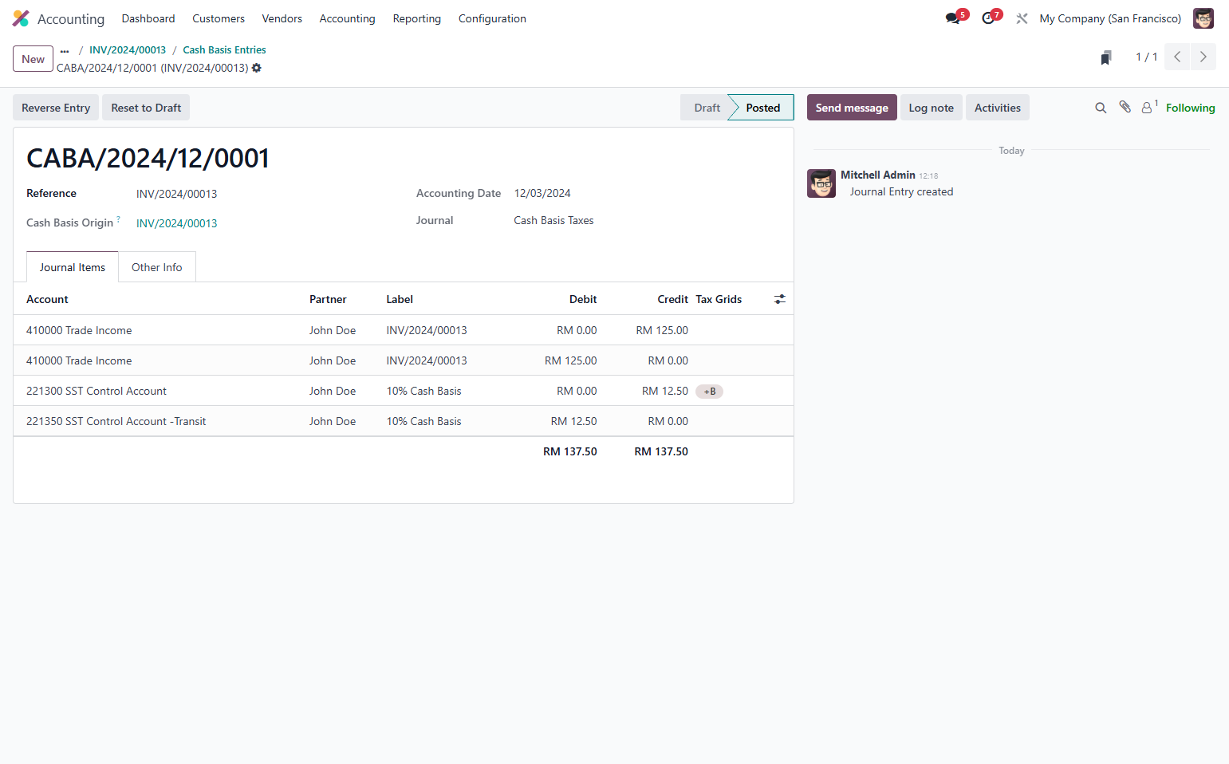Click the Debit column header
This screenshot has width=1229, height=764.
[x=583, y=299]
